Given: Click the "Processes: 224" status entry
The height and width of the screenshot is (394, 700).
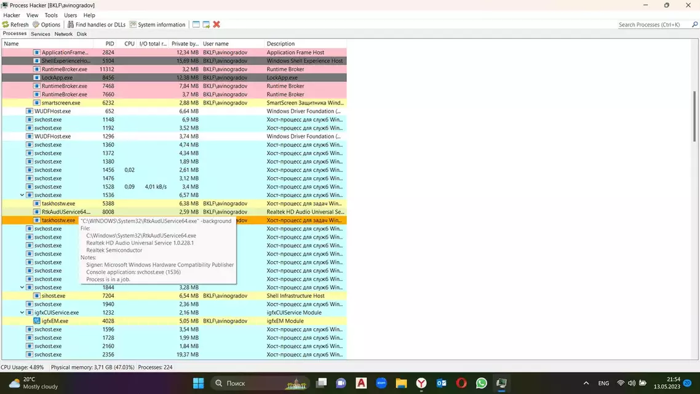Looking at the screenshot, I should click(156, 367).
